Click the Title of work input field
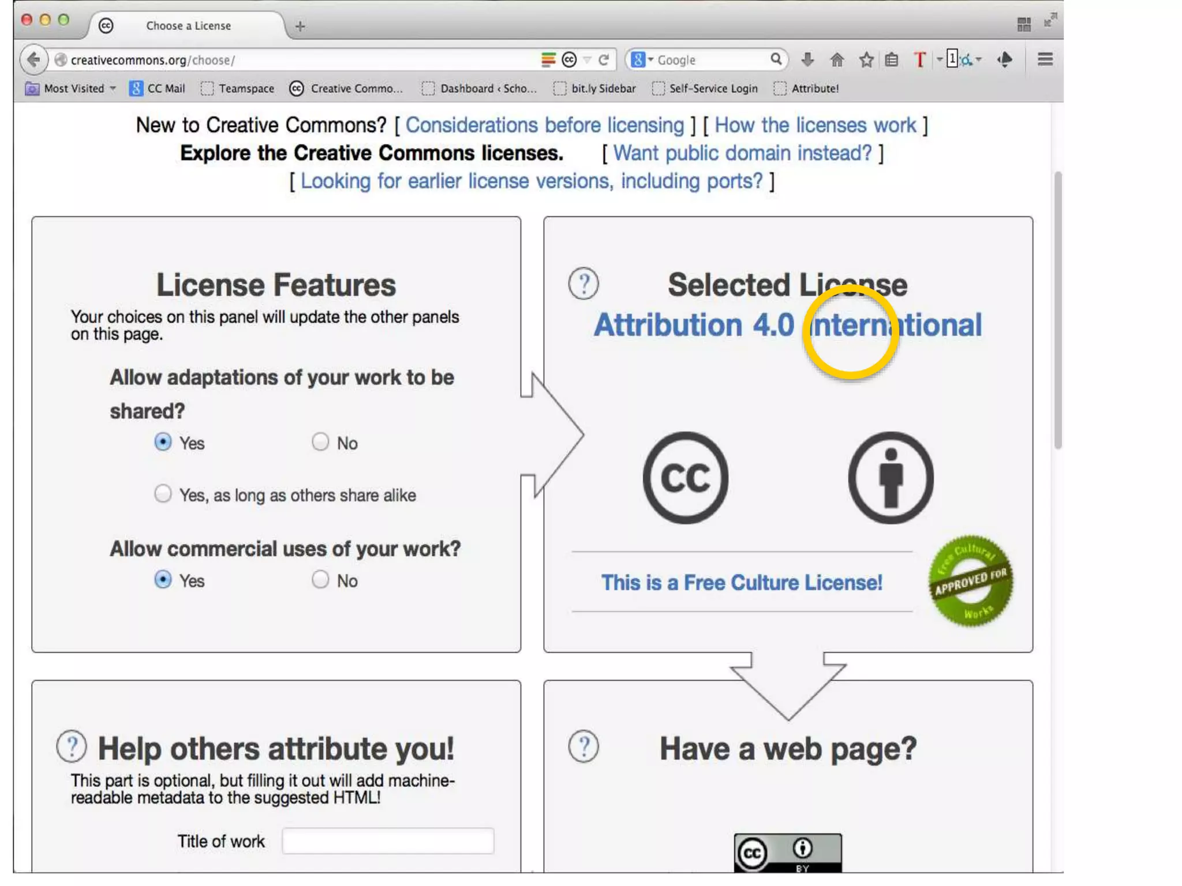 388,841
